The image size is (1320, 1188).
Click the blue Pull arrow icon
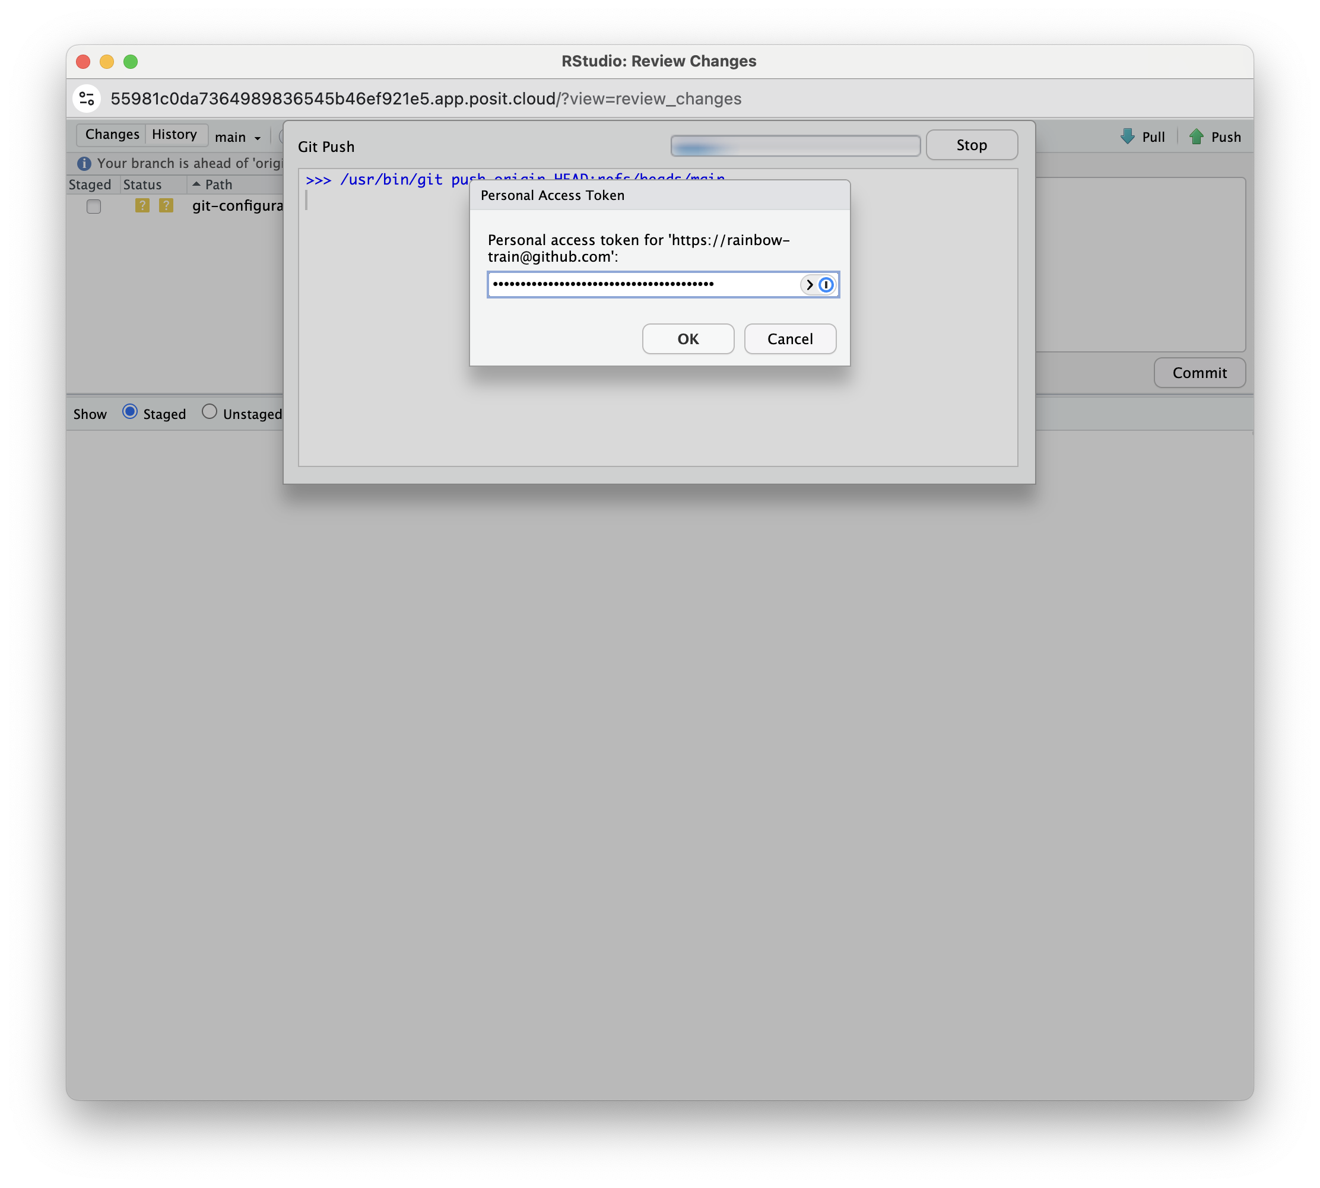tap(1128, 136)
